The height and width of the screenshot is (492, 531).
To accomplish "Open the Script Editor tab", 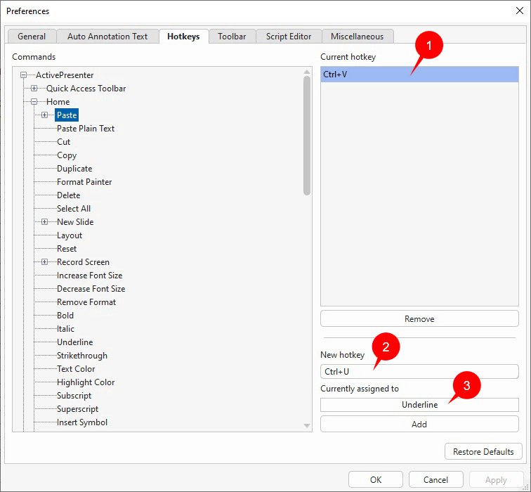I will (x=289, y=37).
